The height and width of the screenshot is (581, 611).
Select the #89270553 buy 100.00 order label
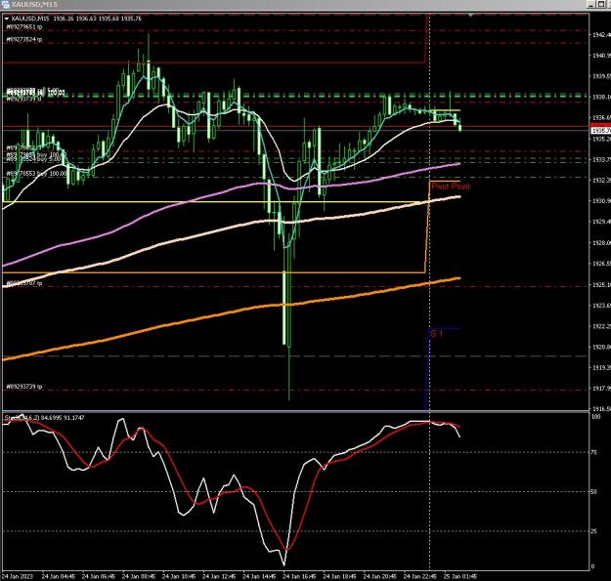(x=36, y=174)
